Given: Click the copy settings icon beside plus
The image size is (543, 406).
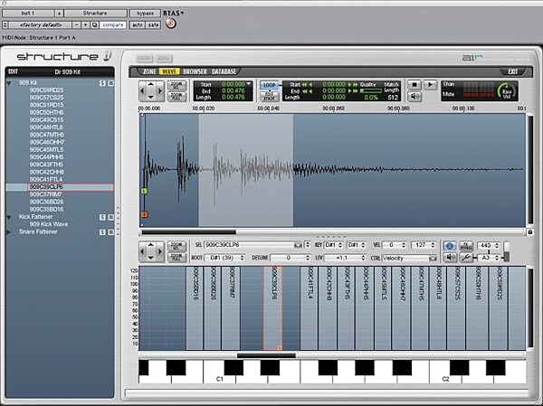Looking at the screenshot, I should click(94, 25).
